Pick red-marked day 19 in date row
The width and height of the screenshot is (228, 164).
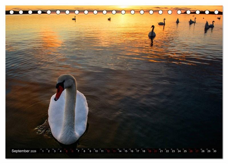(150, 151)
